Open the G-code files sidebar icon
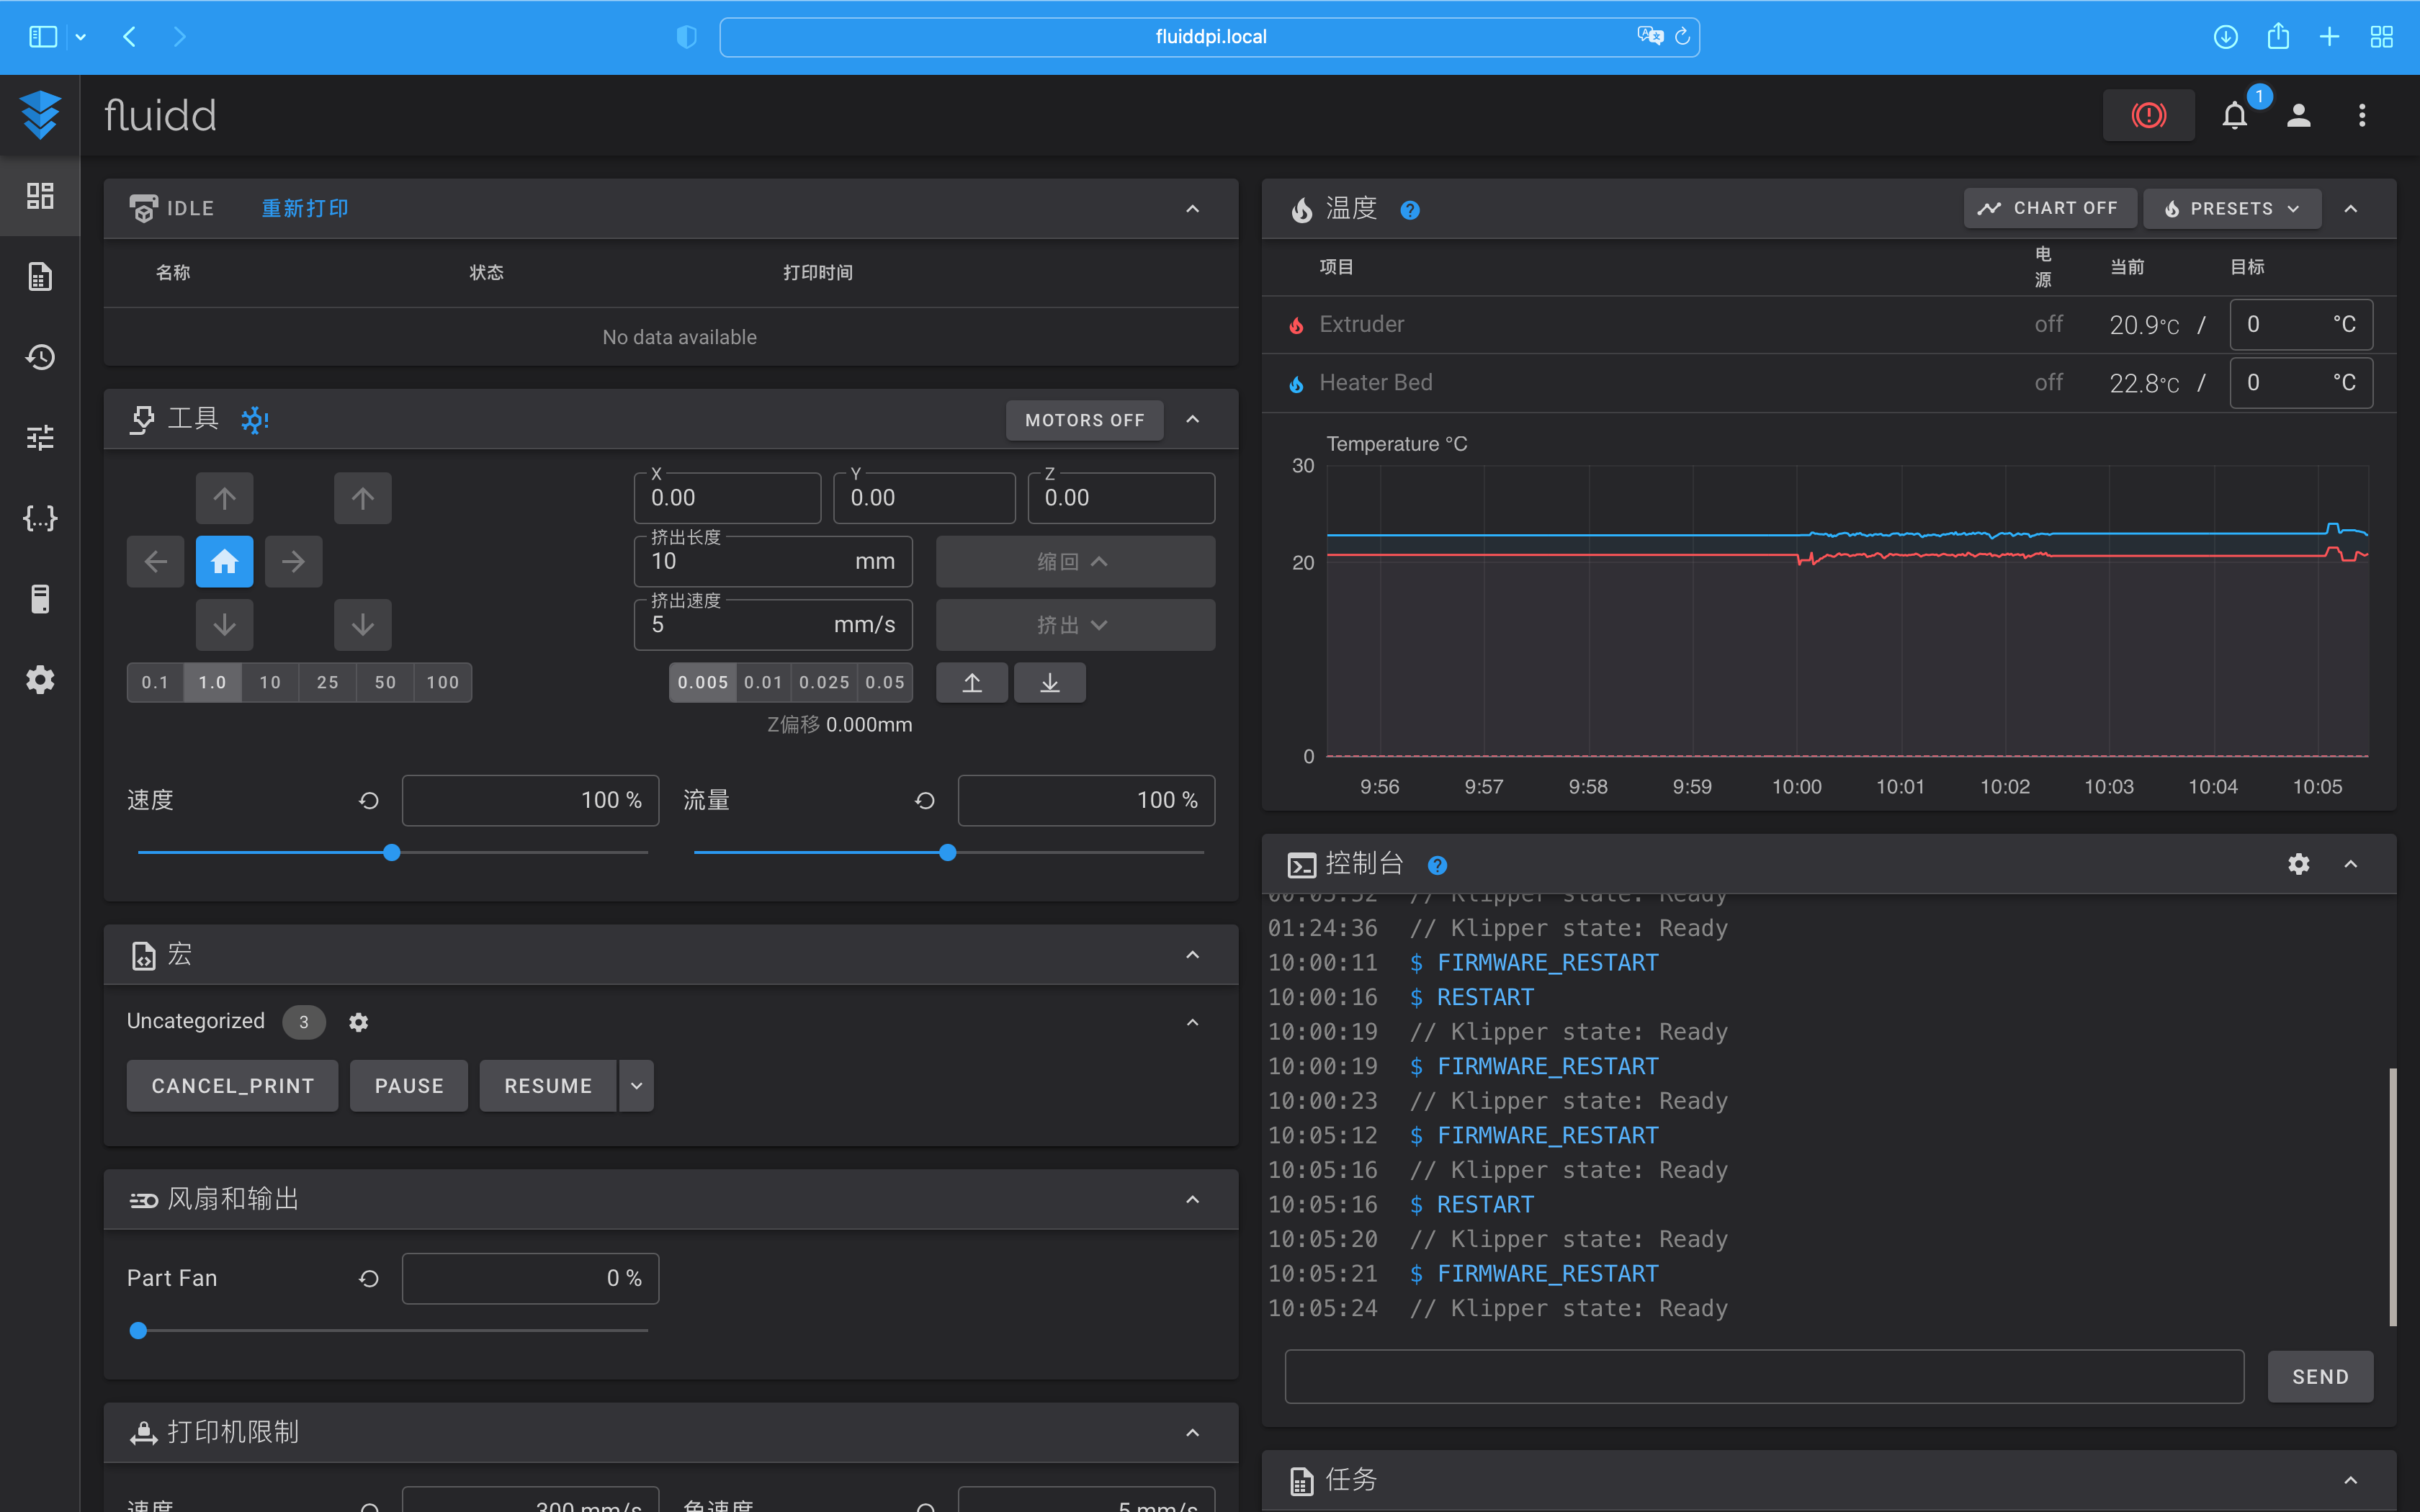Screen dimensions: 2420x1512 point(40,276)
